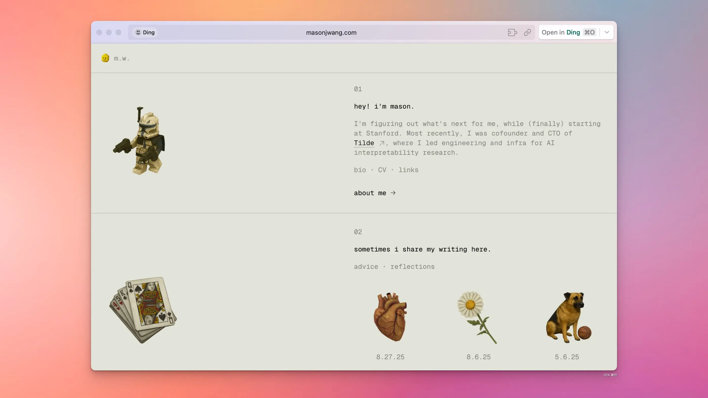Click the m.w. site title
Image resolution: width=708 pixels, height=398 pixels.
point(121,59)
